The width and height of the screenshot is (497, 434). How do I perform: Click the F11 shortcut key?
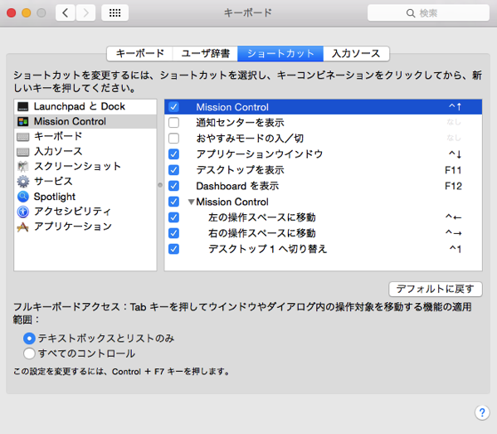click(453, 170)
